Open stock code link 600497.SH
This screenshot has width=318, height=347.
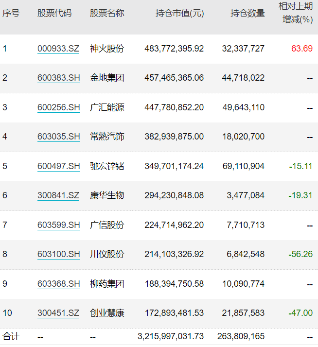click(59, 166)
